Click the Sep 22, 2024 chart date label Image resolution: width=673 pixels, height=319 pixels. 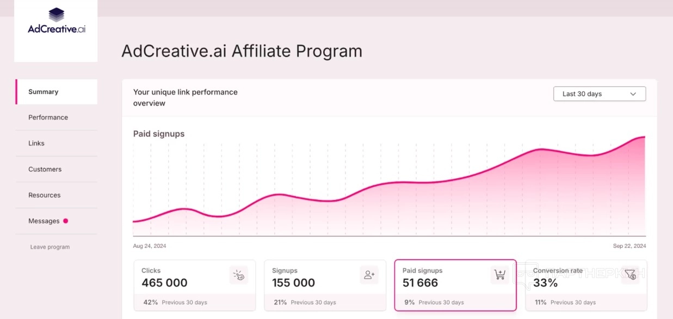tap(629, 246)
